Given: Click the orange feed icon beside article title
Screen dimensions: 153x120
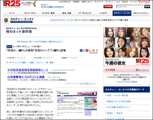Looking at the screenshot, I should [93, 50].
